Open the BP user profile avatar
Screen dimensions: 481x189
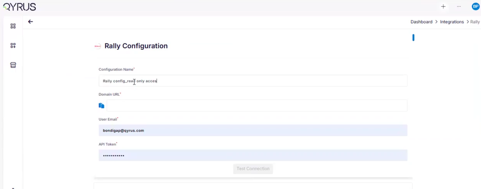pyautogui.click(x=475, y=7)
